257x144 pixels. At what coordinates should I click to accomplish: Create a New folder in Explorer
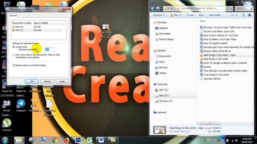(215, 15)
